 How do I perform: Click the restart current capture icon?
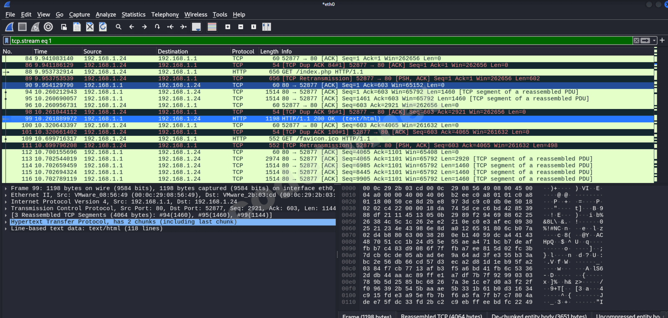pyautogui.click(x=35, y=27)
